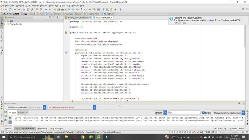Open the Refactor menu
The height and width of the screenshot is (140, 249).
(x=44, y=5)
